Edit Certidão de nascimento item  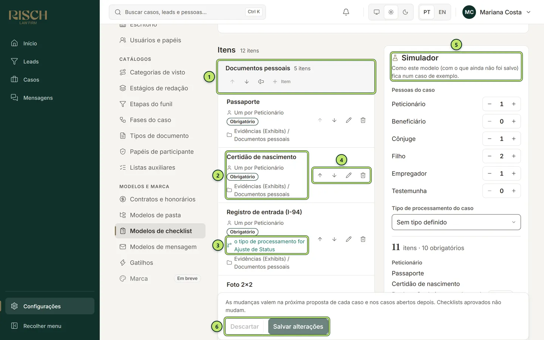click(349, 175)
